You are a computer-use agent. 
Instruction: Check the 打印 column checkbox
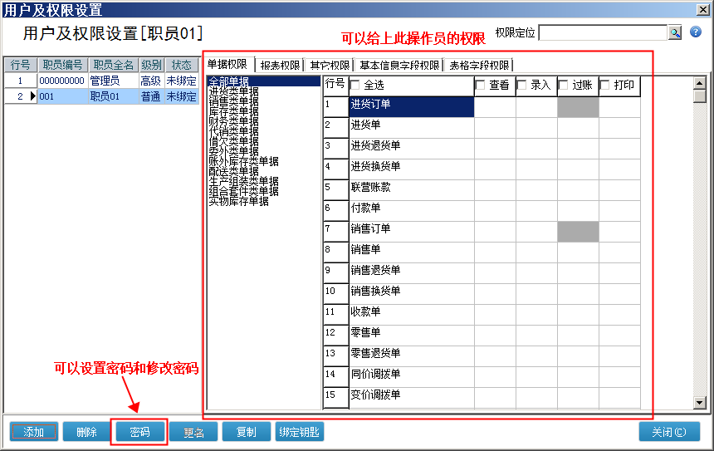click(x=605, y=85)
